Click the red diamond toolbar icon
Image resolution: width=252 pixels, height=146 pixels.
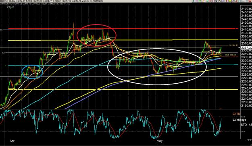point(227,1)
